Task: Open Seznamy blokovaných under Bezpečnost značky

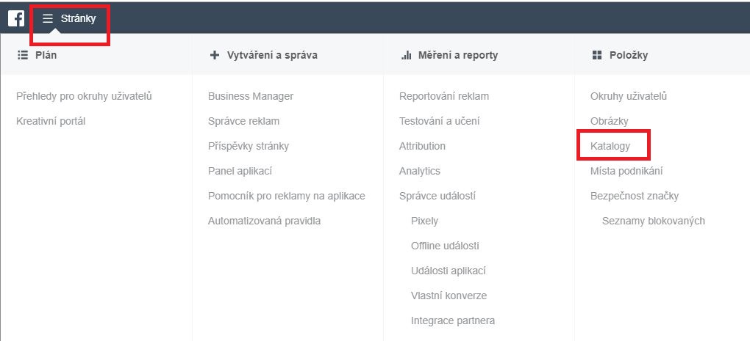Action: pos(654,221)
